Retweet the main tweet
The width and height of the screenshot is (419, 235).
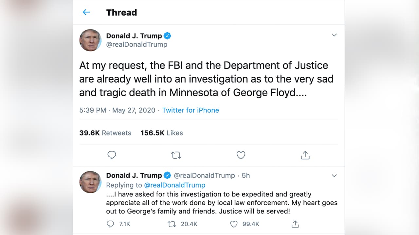[176, 155]
